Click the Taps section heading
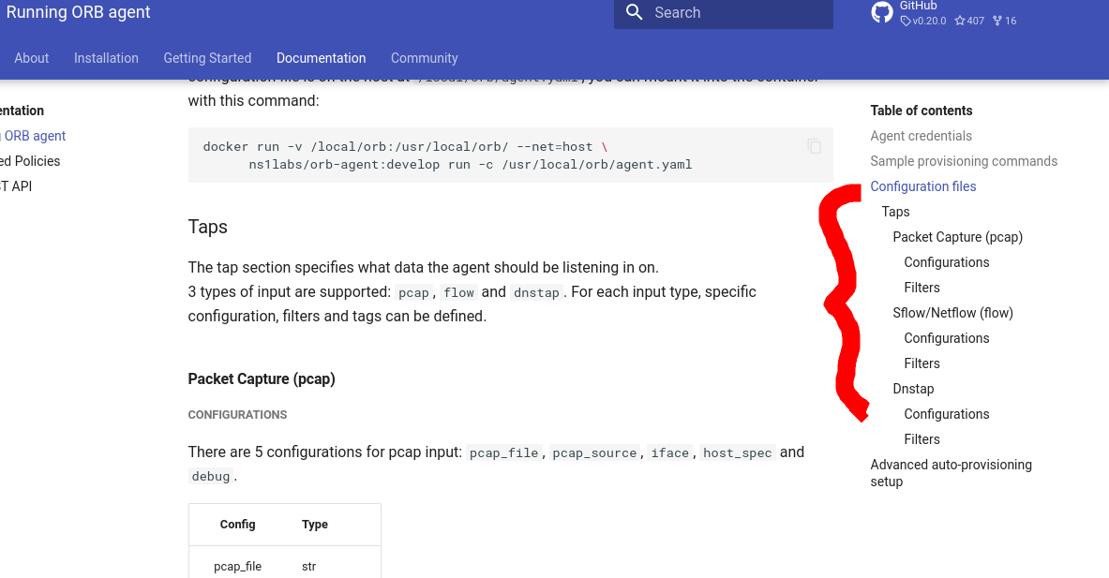 [x=207, y=227]
